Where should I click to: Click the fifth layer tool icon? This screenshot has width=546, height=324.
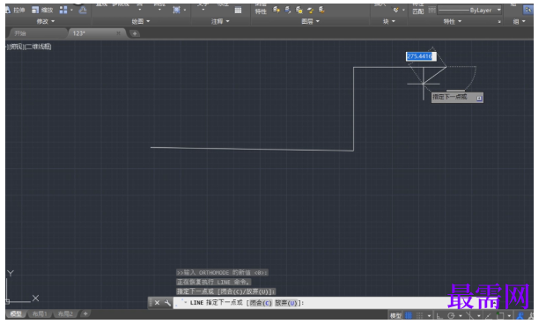321,10
